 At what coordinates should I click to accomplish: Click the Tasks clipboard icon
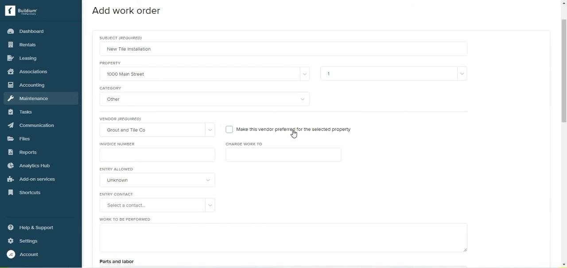(x=11, y=112)
